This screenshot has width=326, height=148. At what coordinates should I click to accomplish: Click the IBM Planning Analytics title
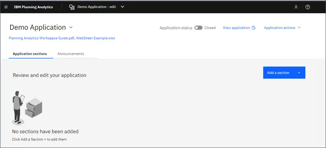pos(34,7)
